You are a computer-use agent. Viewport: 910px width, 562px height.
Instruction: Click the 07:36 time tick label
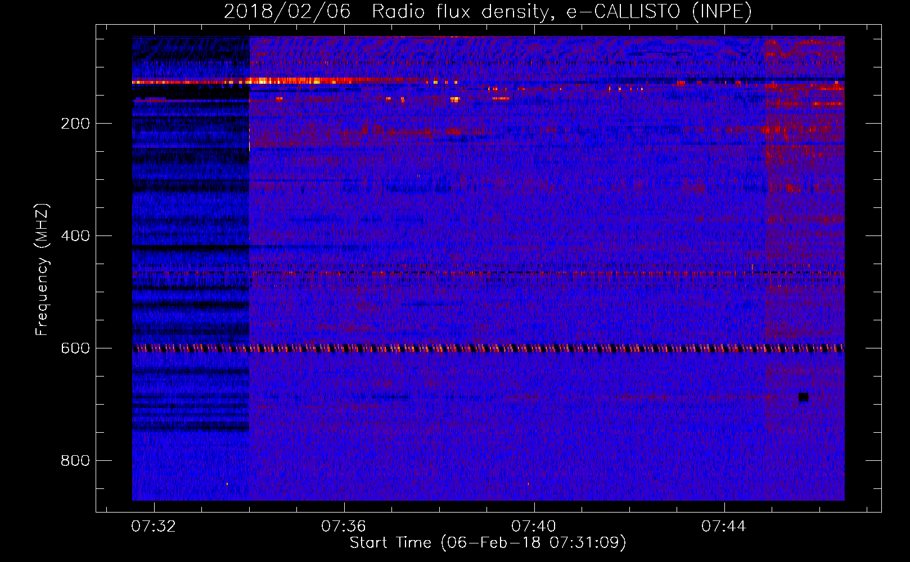344,527
